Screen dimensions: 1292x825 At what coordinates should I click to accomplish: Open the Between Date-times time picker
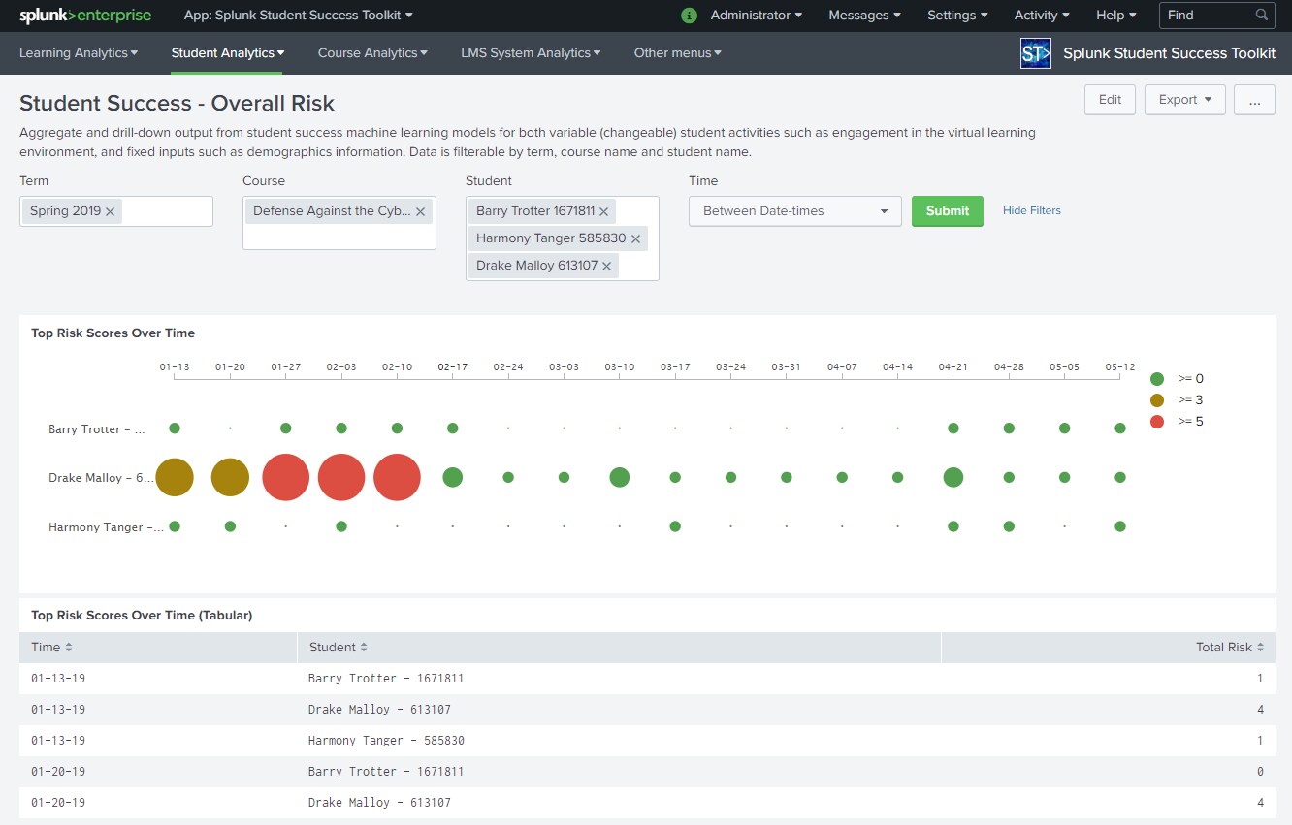(795, 211)
